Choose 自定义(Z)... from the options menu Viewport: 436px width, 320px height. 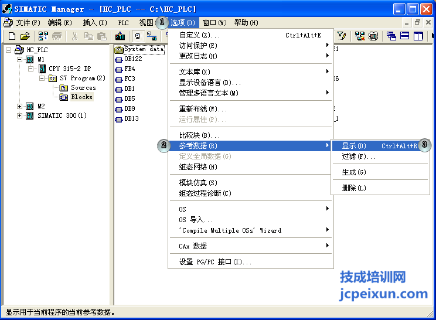pos(251,35)
